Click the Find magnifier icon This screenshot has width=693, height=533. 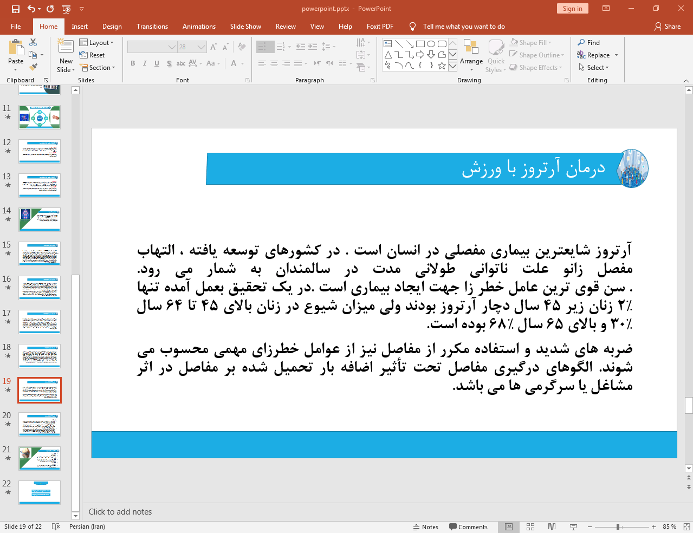click(x=581, y=42)
